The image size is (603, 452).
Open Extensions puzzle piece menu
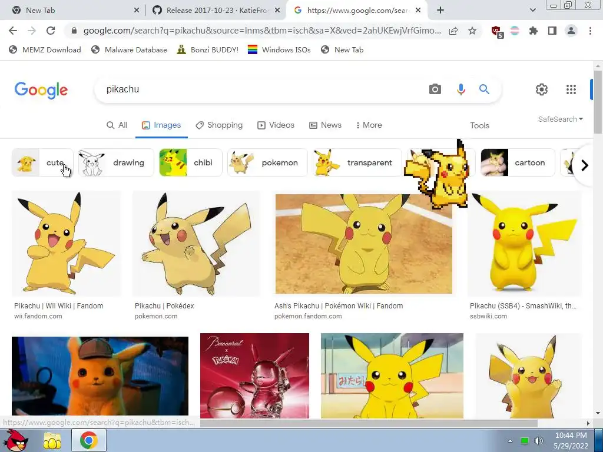(534, 31)
